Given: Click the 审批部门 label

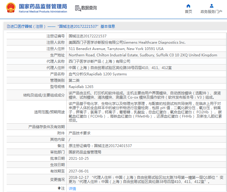Looking at the screenshot, I should pos(57,152).
